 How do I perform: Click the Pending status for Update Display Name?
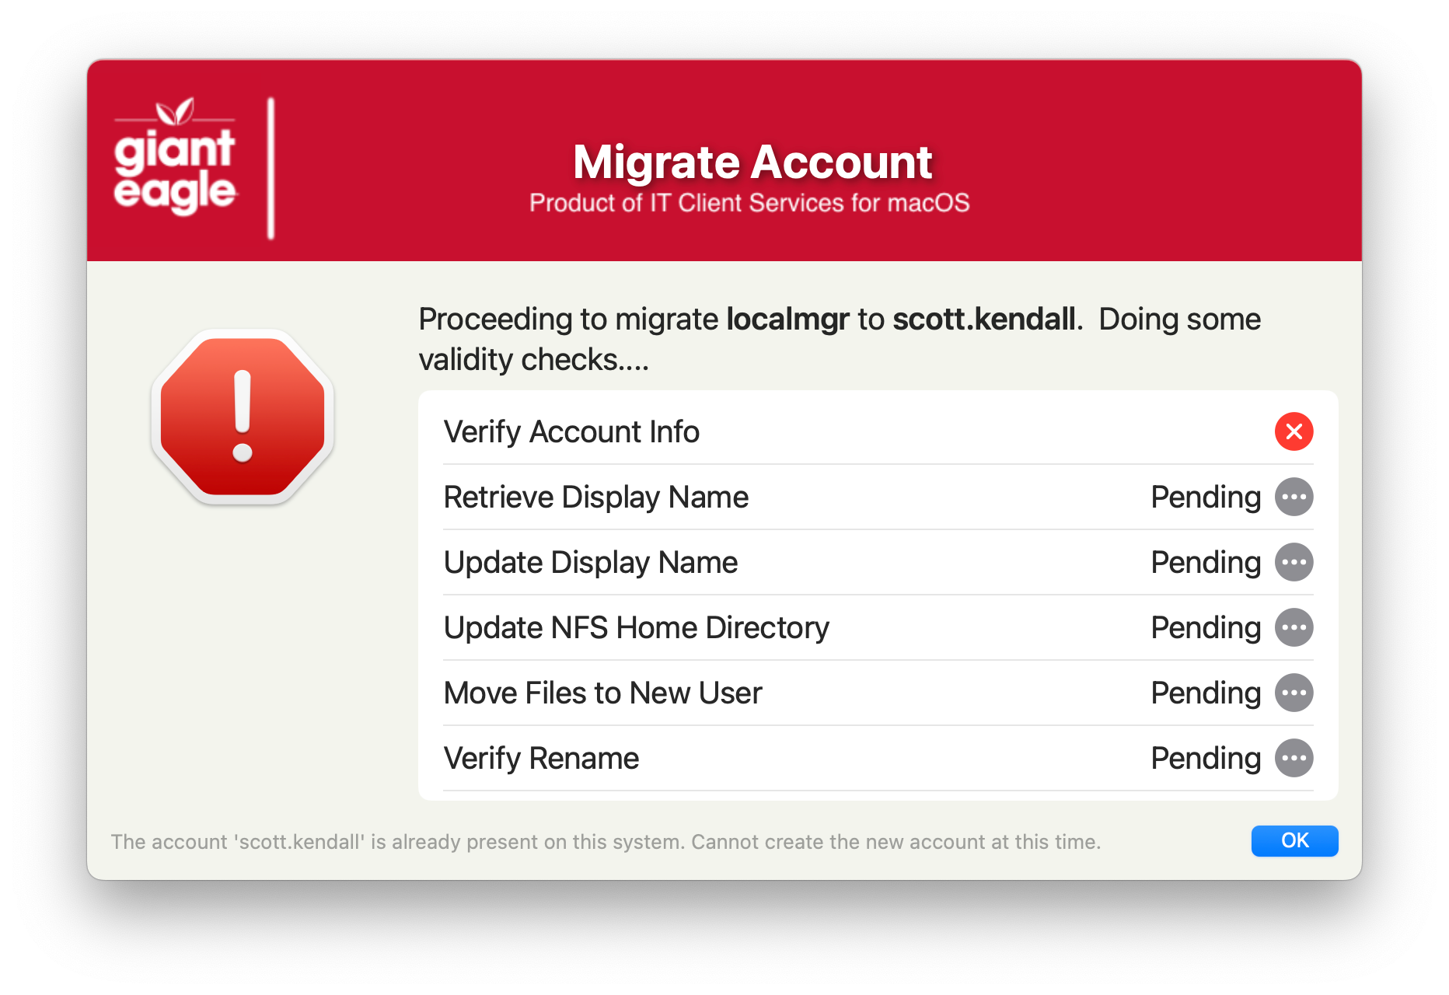point(1206,563)
